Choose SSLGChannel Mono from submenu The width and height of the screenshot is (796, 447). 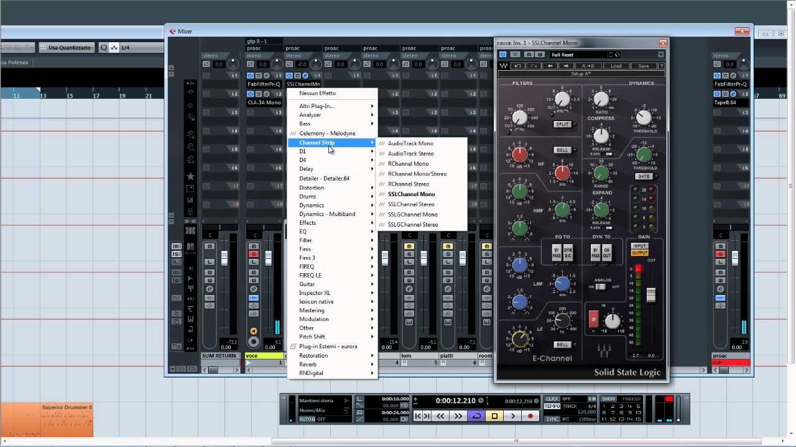coord(422,215)
